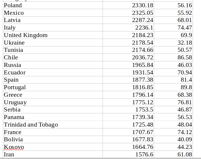
Task: Click Ukraine's 32.18 value cell
Action: (173, 43)
